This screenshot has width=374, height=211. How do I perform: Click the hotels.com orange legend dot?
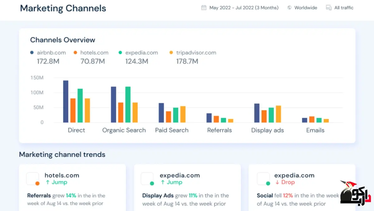pos(75,53)
